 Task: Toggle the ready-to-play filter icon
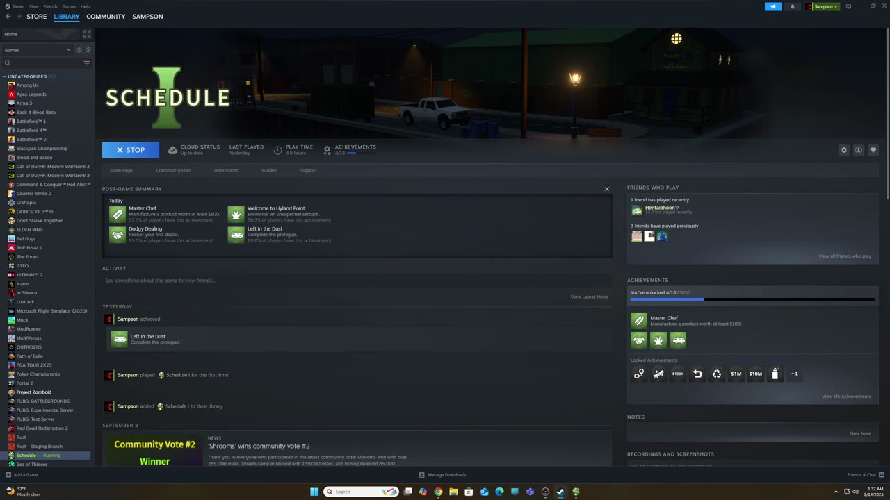coord(88,50)
